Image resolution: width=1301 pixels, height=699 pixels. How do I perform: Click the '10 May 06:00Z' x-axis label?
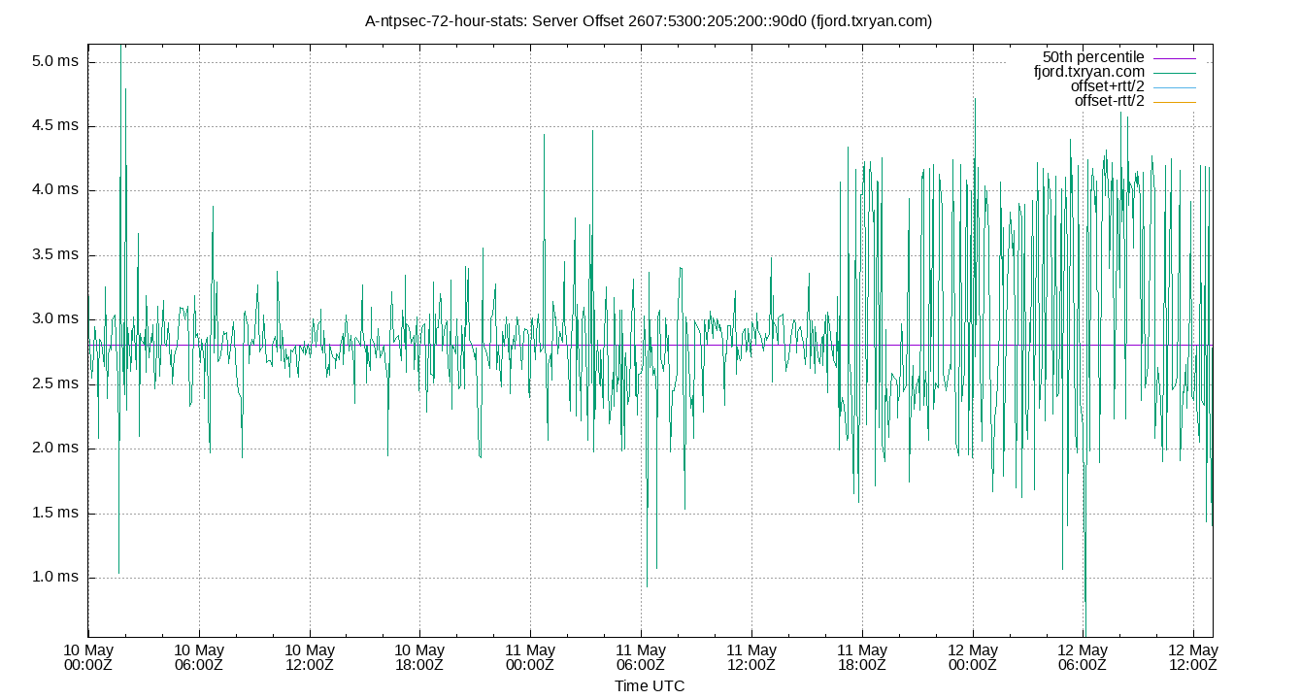pos(199,657)
